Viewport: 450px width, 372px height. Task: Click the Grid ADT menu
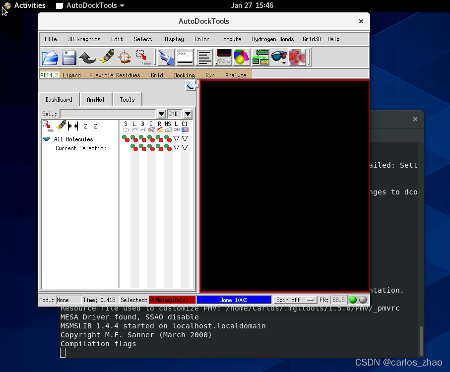tap(157, 75)
